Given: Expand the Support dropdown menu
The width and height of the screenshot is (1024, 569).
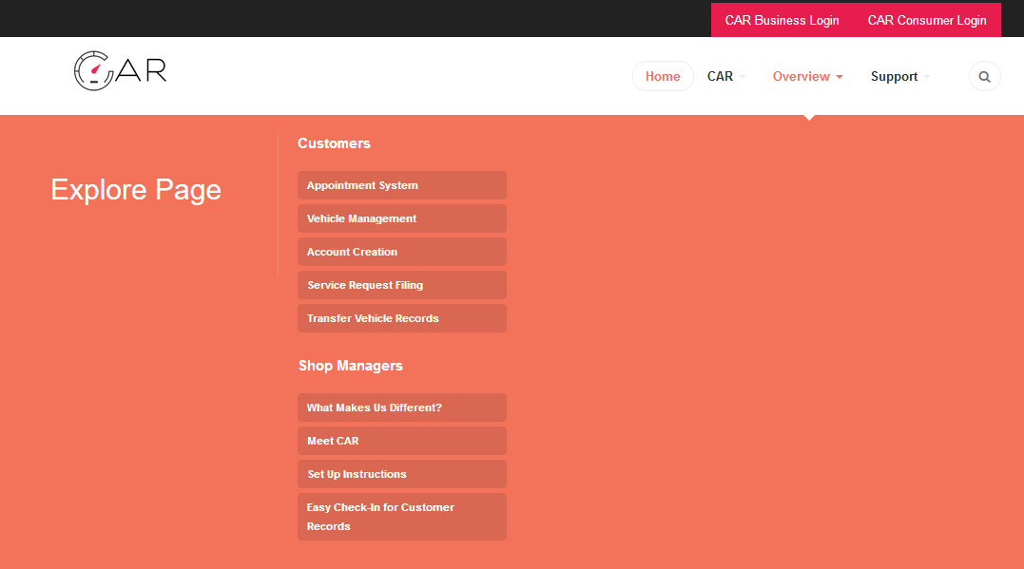Looking at the screenshot, I should [899, 76].
